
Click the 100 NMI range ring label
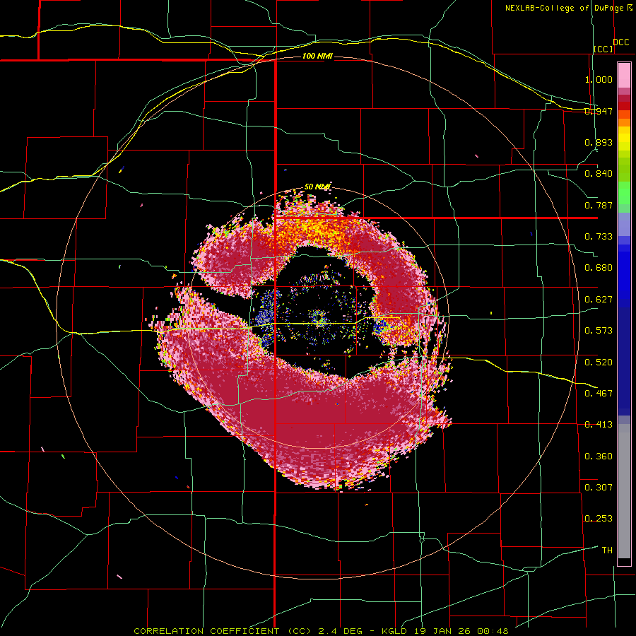(x=317, y=56)
